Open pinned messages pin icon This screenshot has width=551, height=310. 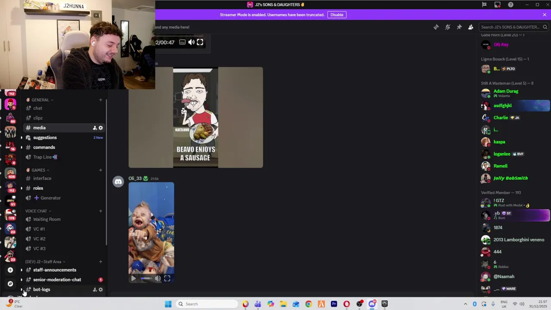pos(459,27)
